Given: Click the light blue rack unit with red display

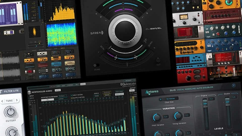Looking at the screenshot, I should [x=191, y=61].
